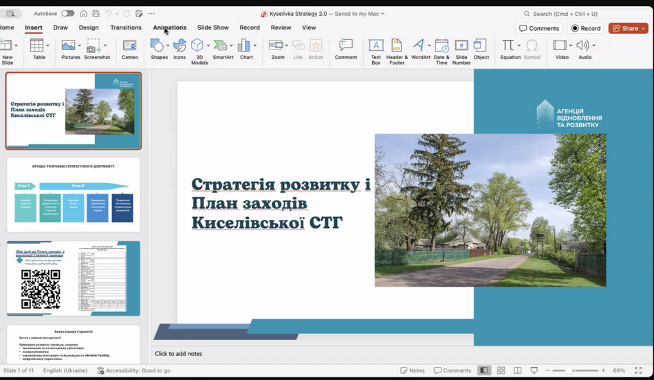Insert WordArt text
Viewport: 654px width, 380px height.
coord(419,49)
